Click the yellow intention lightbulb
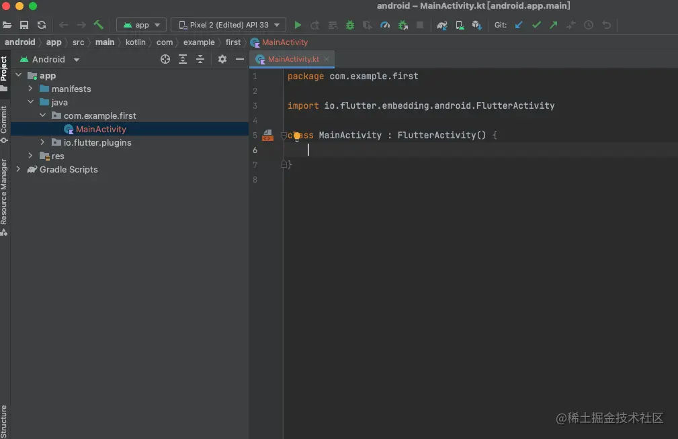 (296, 136)
